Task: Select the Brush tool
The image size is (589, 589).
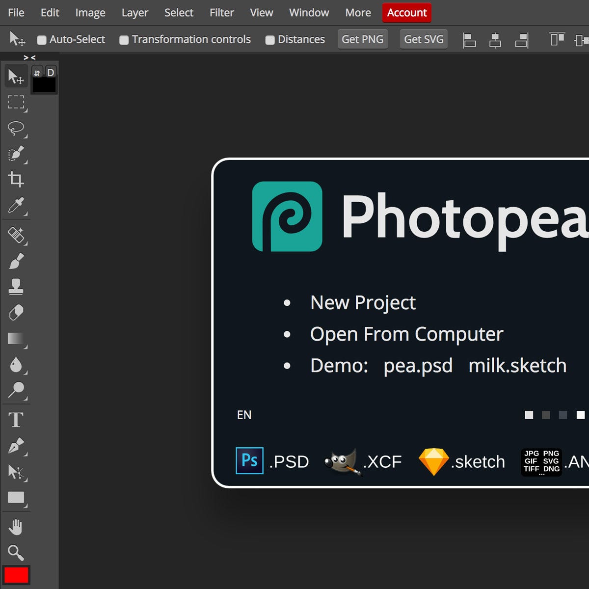Action: coord(16,261)
